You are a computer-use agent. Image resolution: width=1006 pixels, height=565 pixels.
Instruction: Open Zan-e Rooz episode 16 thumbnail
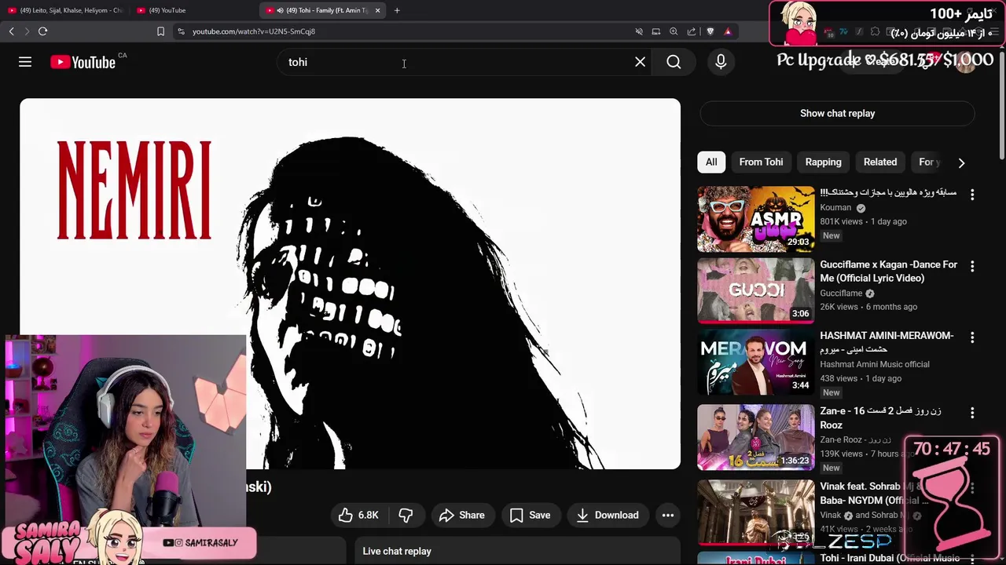click(756, 437)
